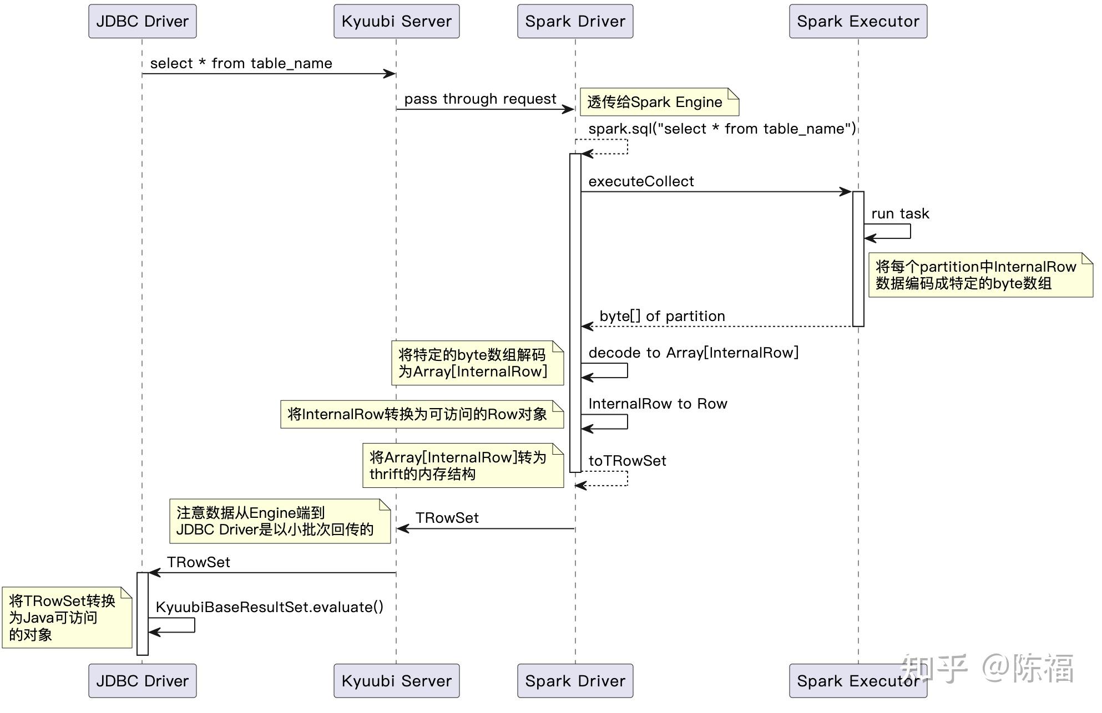Click the note about small batch data transfer
This screenshot has height=713, width=1102.
coord(279,521)
